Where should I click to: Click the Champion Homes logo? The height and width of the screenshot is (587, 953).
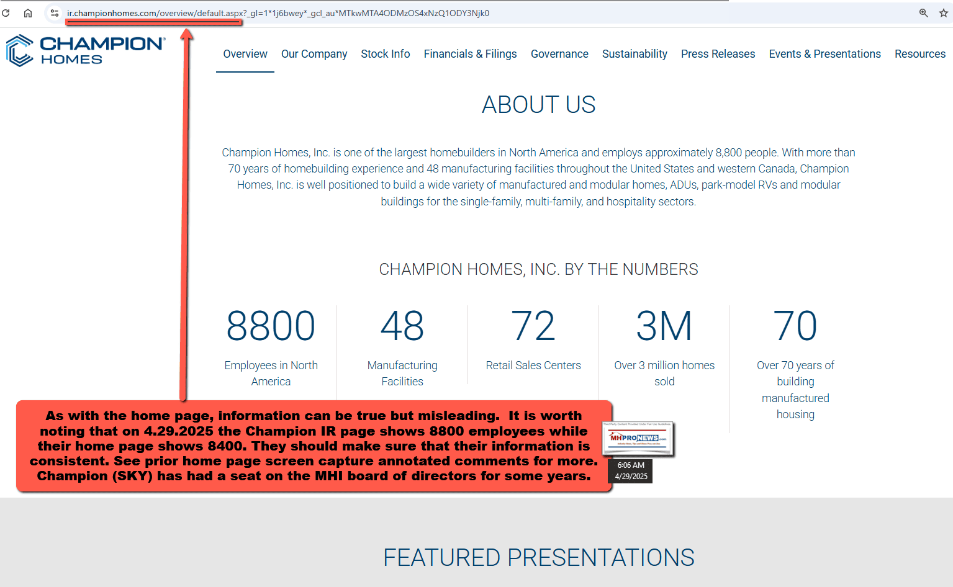point(86,50)
